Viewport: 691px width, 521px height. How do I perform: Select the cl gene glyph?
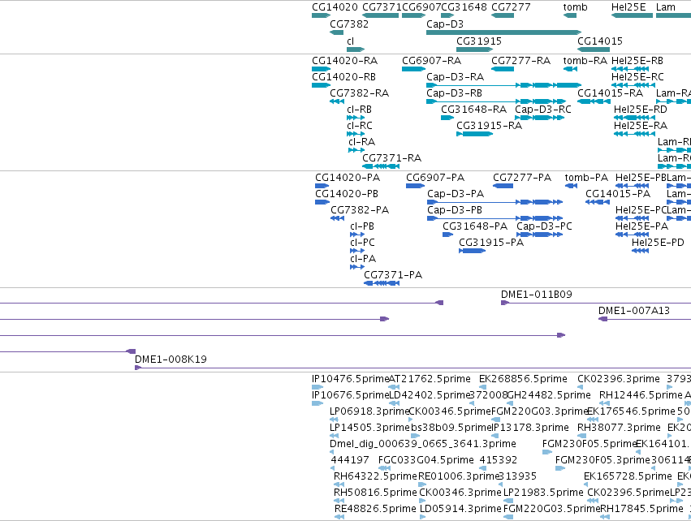(x=356, y=50)
